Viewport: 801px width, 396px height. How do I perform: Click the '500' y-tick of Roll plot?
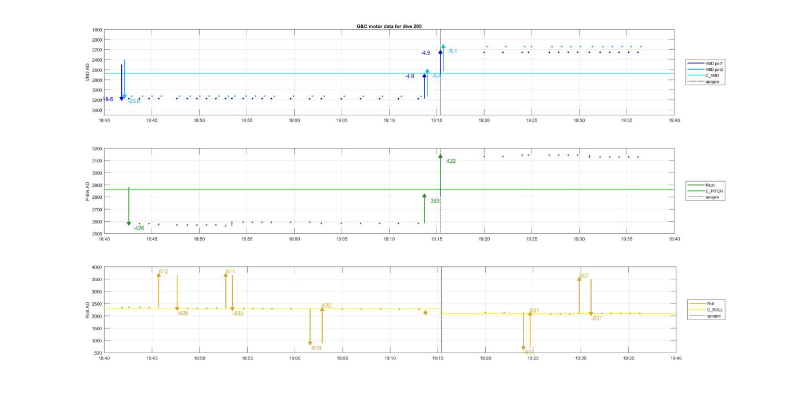pos(98,353)
